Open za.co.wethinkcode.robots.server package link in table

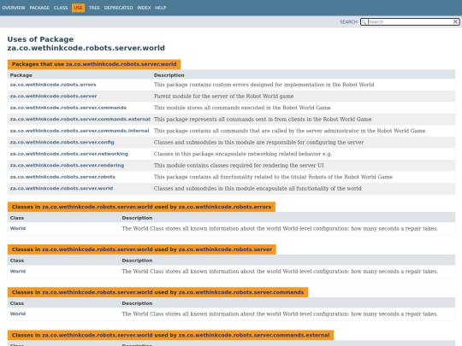point(53,97)
